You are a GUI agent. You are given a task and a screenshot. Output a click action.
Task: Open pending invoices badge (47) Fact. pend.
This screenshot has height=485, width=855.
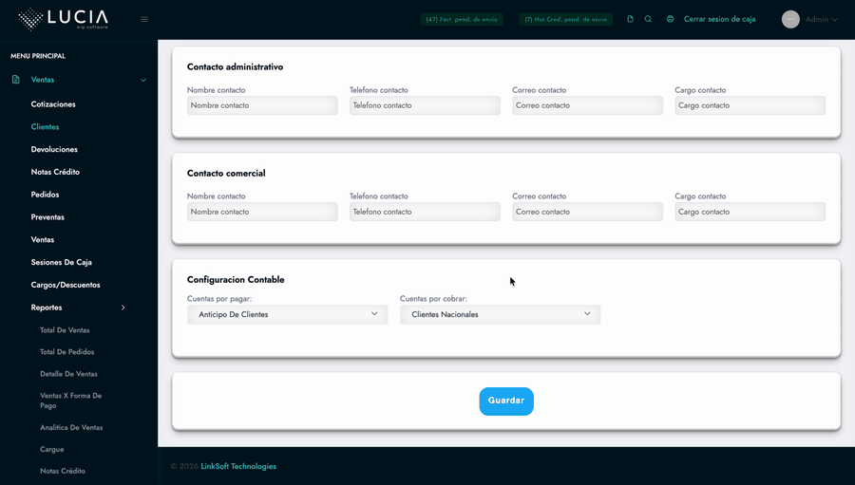point(462,20)
